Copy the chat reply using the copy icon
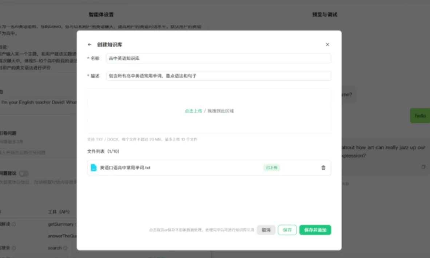The height and width of the screenshot is (258, 430). [423, 166]
